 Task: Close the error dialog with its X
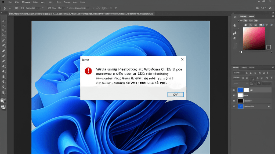pyautogui.click(x=182, y=59)
